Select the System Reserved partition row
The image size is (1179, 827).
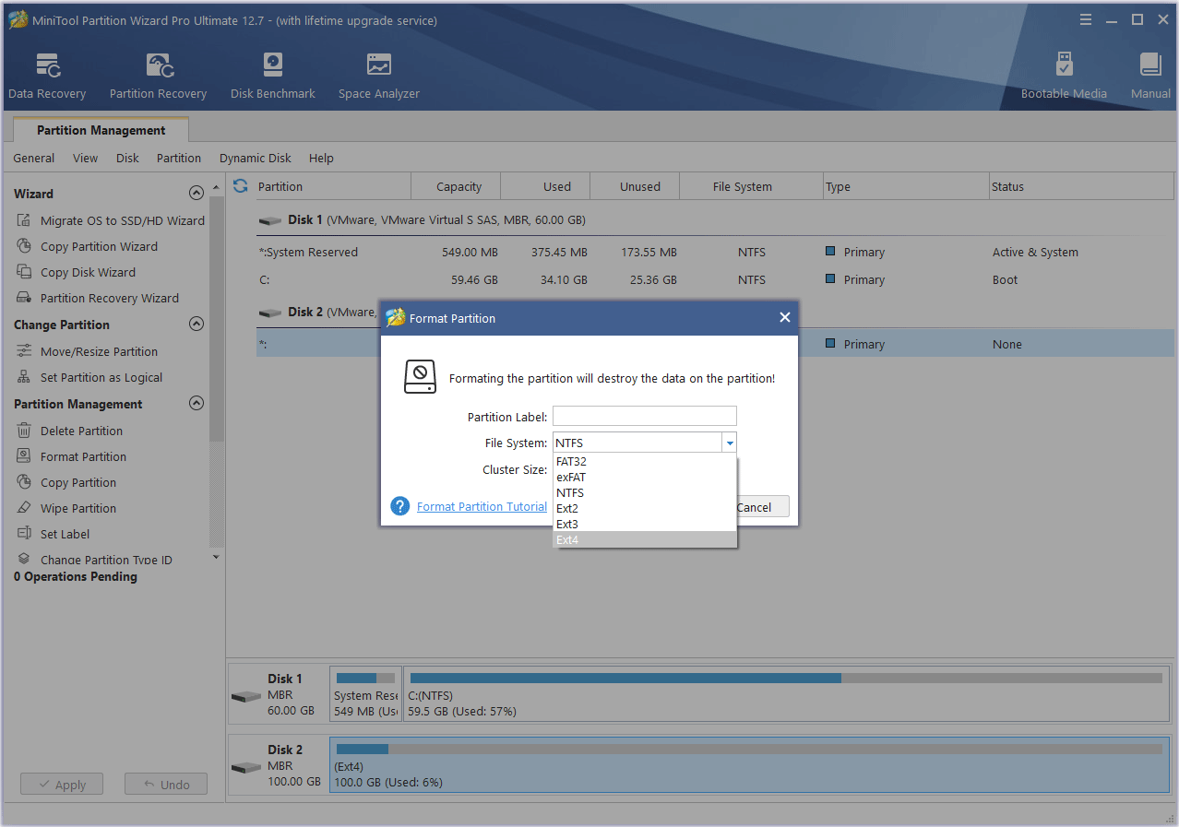[x=715, y=252]
